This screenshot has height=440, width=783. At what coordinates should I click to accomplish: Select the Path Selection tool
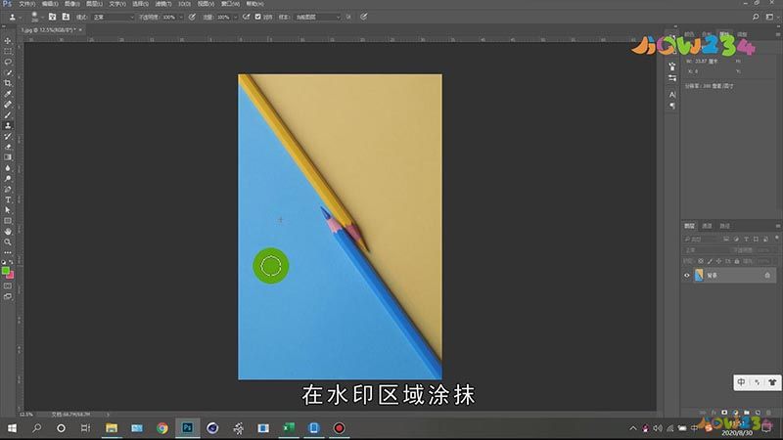click(8, 210)
